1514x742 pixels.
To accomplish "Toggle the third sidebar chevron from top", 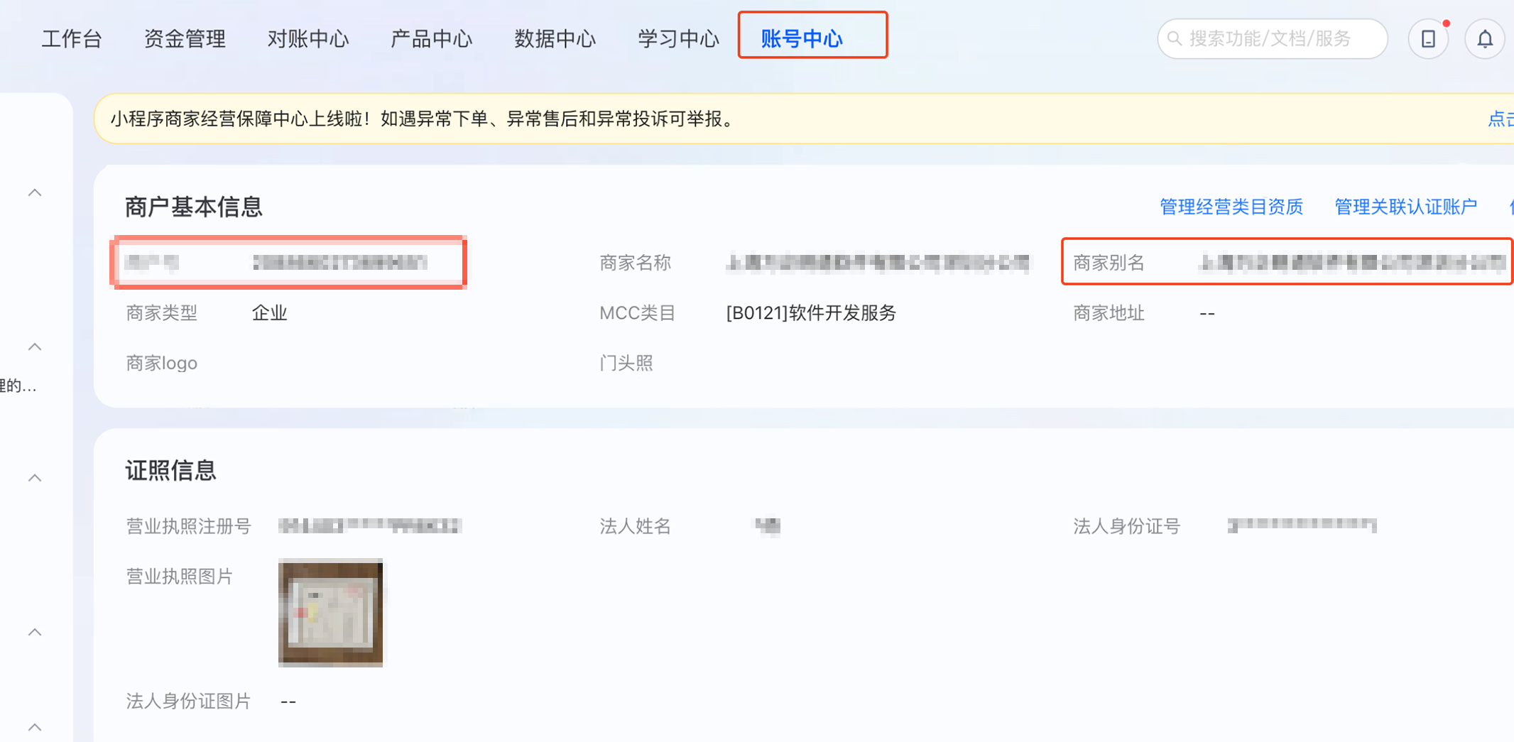I will [35, 478].
